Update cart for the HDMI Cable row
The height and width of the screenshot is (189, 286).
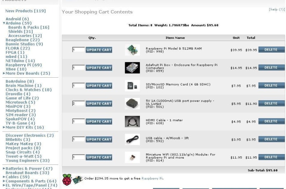99,122
